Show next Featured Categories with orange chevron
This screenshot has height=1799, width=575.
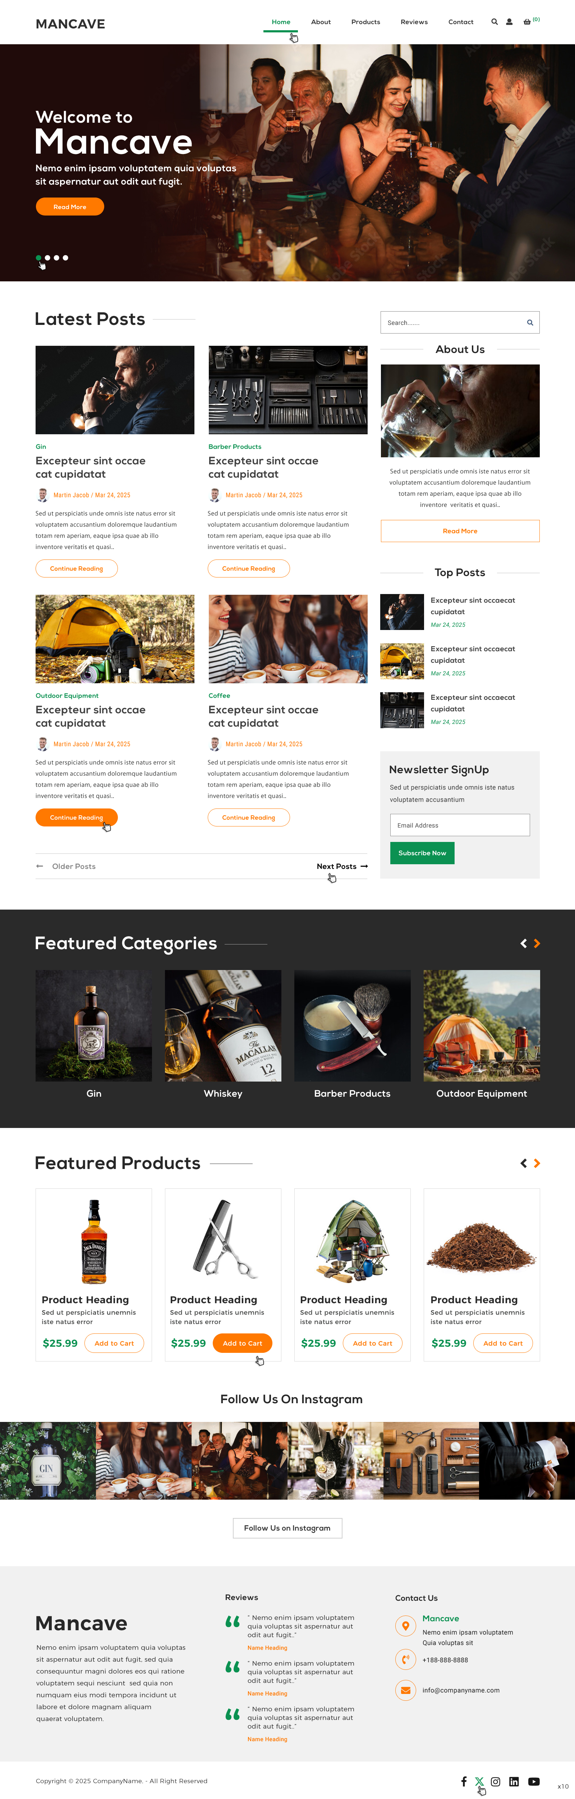(537, 943)
